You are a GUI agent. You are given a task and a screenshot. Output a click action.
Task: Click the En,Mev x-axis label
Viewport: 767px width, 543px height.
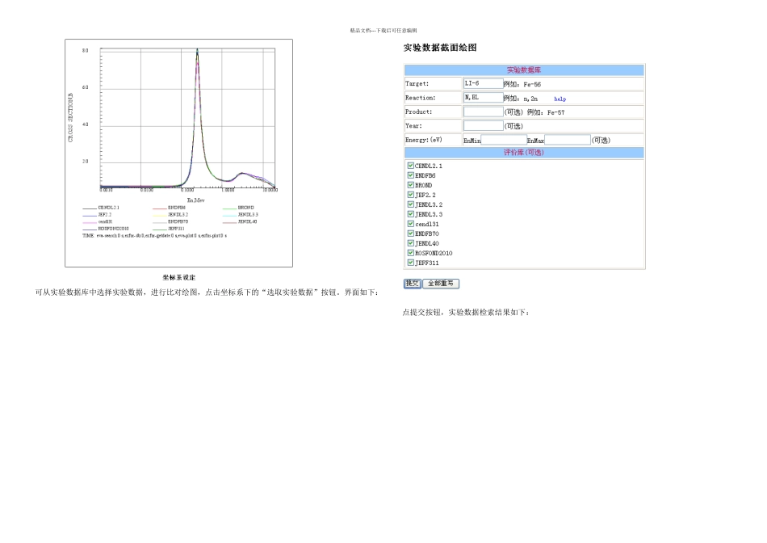point(195,200)
